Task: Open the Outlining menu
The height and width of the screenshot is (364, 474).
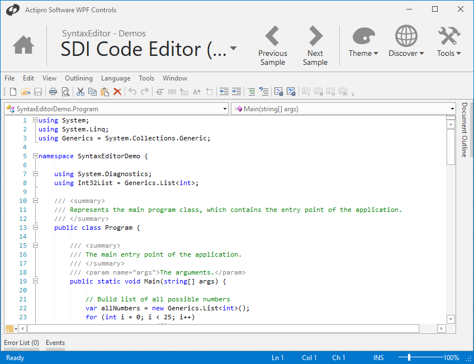Action: 79,78
